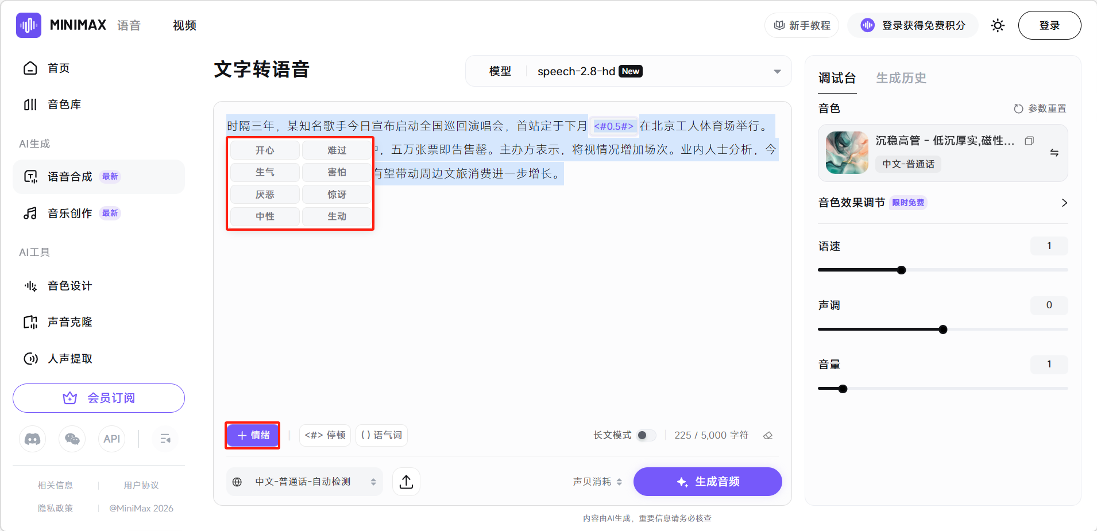This screenshot has width=1097, height=531.
Task: Click the 语速 slider handle
Action: 901,270
